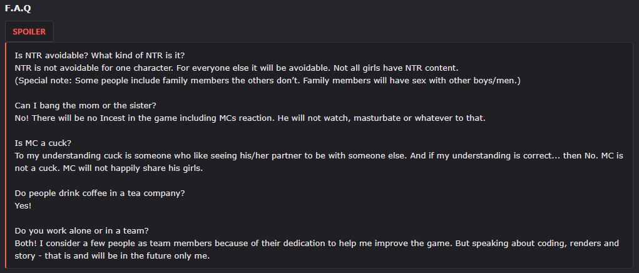Click the '(Special note:' parenthetical line

[250, 81]
